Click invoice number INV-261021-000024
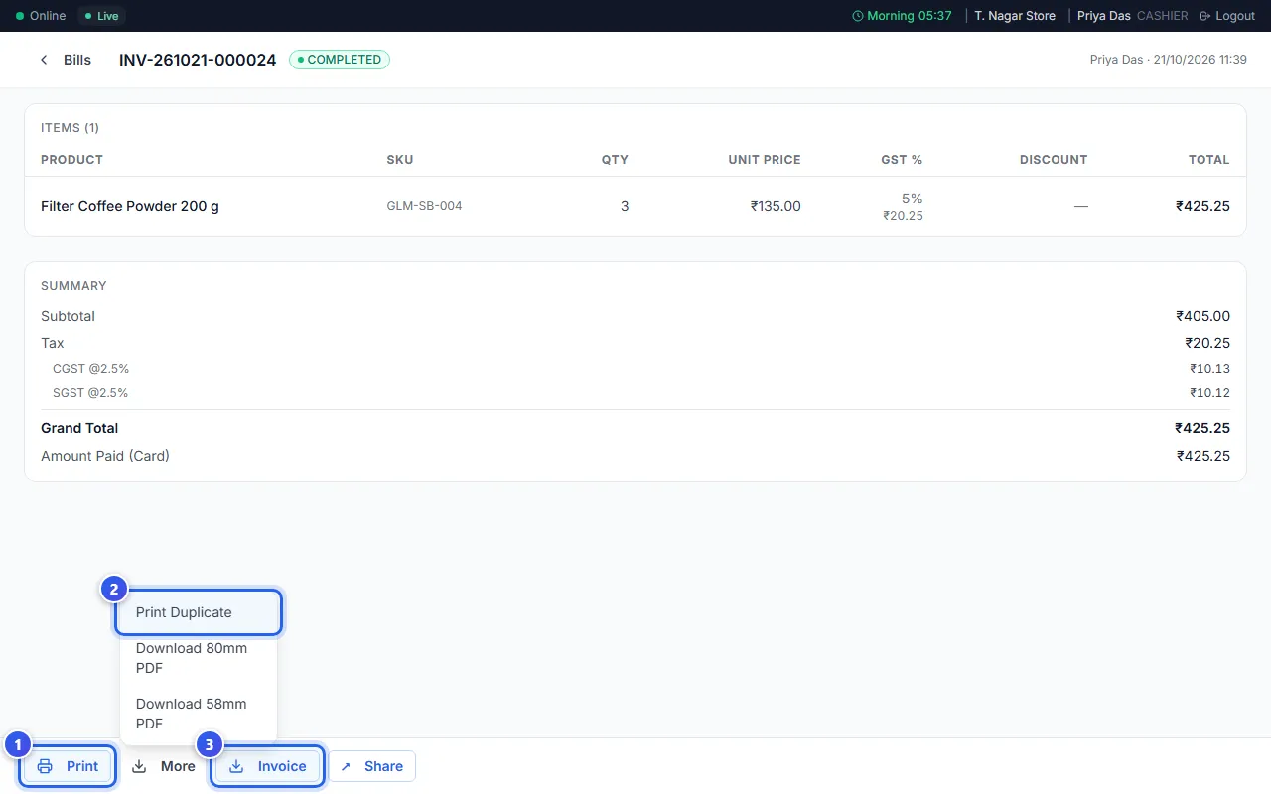 198,60
